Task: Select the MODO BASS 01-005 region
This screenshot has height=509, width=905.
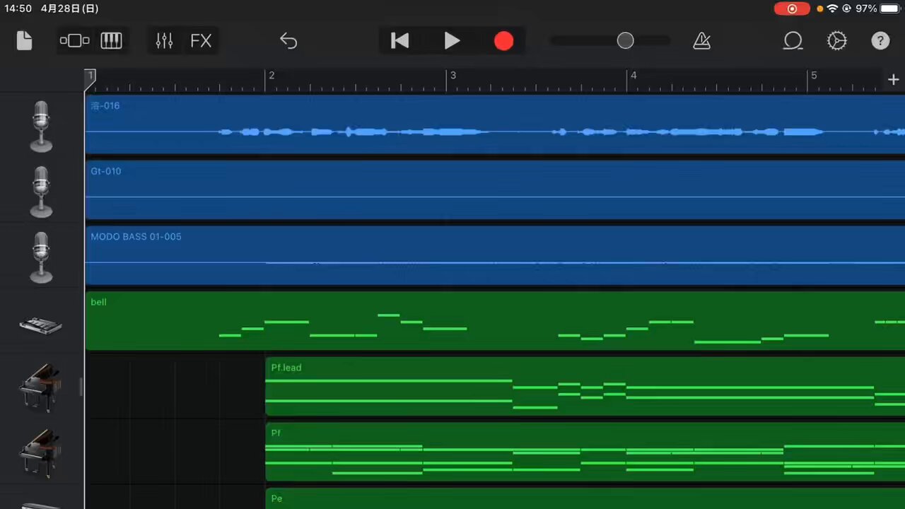Action: (x=495, y=255)
